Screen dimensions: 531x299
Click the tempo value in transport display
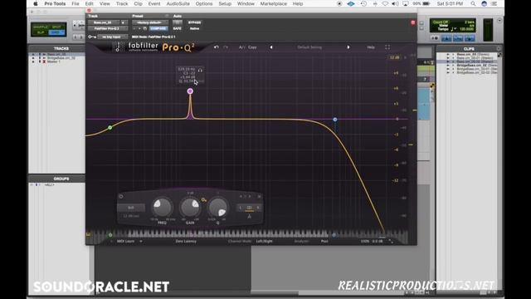[466, 29]
